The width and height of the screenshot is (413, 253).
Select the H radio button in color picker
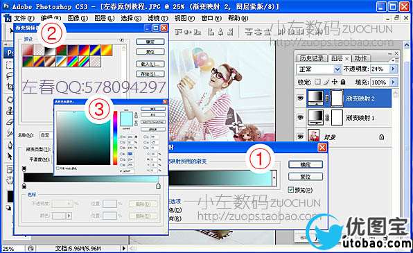pyautogui.click(x=121, y=137)
